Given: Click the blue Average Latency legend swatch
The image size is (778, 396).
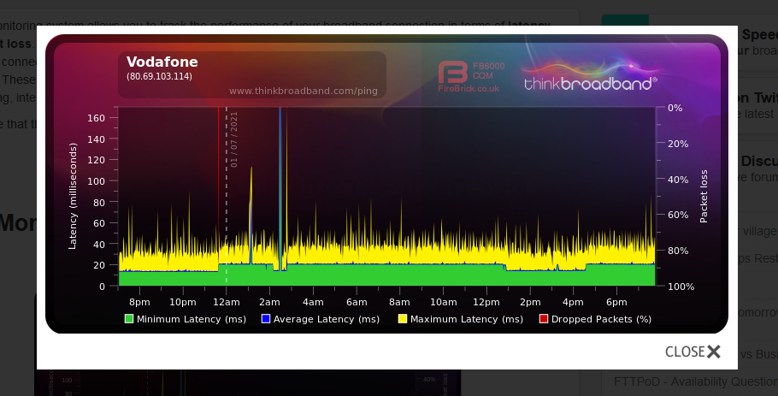Looking at the screenshot, I should pos(265,318).
